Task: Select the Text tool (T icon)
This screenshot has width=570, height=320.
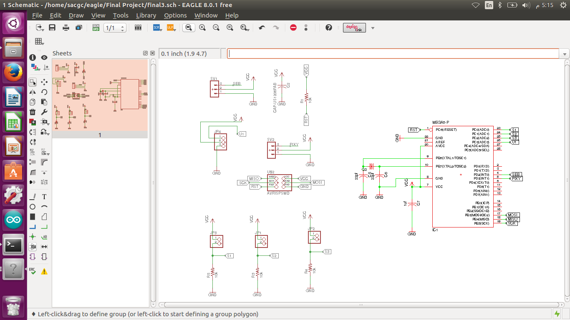Action: (x=44, y=197)
